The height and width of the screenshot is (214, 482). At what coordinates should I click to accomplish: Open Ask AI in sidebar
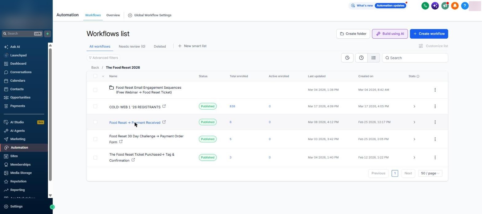(15, 47)
